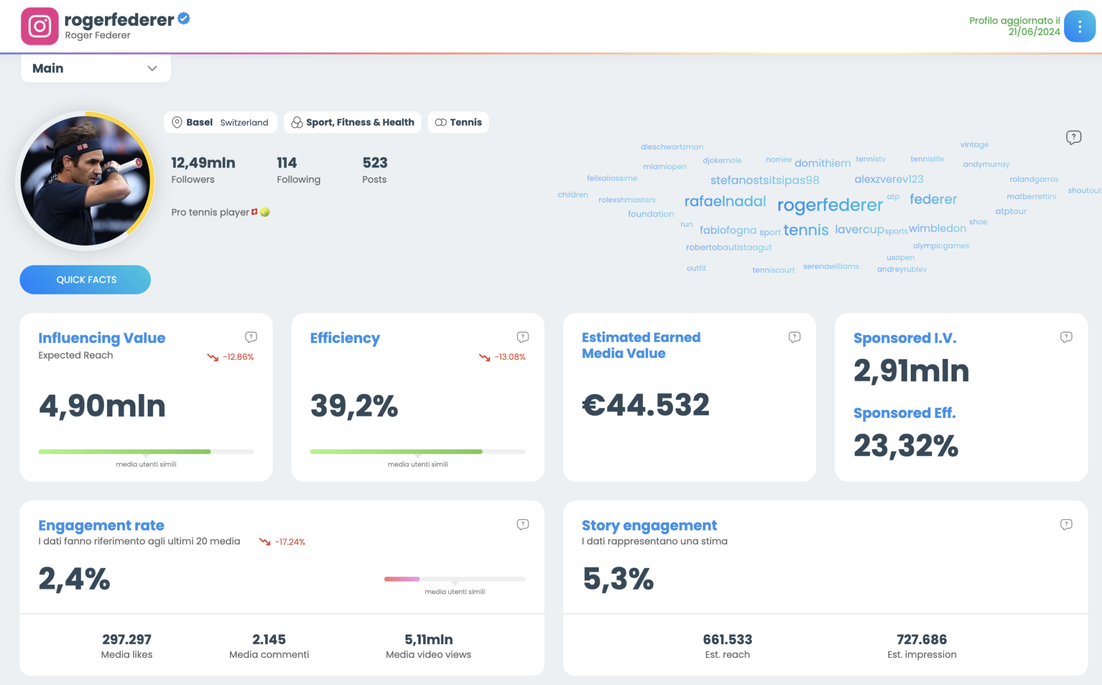Click 'wimbledon' in the word cloud

[937, 229]
